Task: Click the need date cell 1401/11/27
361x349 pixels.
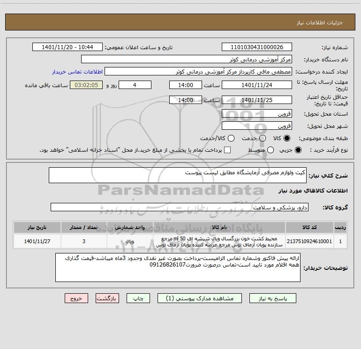Action: click(x=37, y=241)
